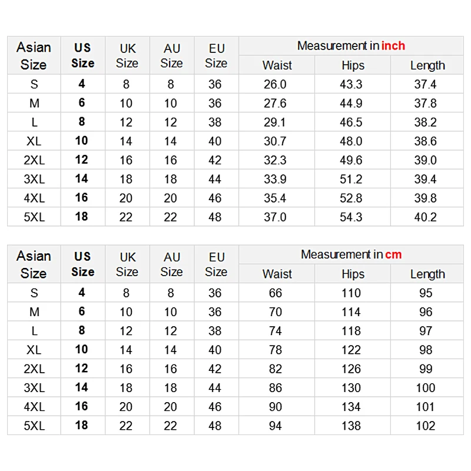Image resolution: width=471 pixels, height=471 pixels.
Task: Select waist value 94 in cm table
Action: click(x=275, y=426)
